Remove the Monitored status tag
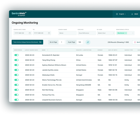The image size is (140, 116). point(126,33)
